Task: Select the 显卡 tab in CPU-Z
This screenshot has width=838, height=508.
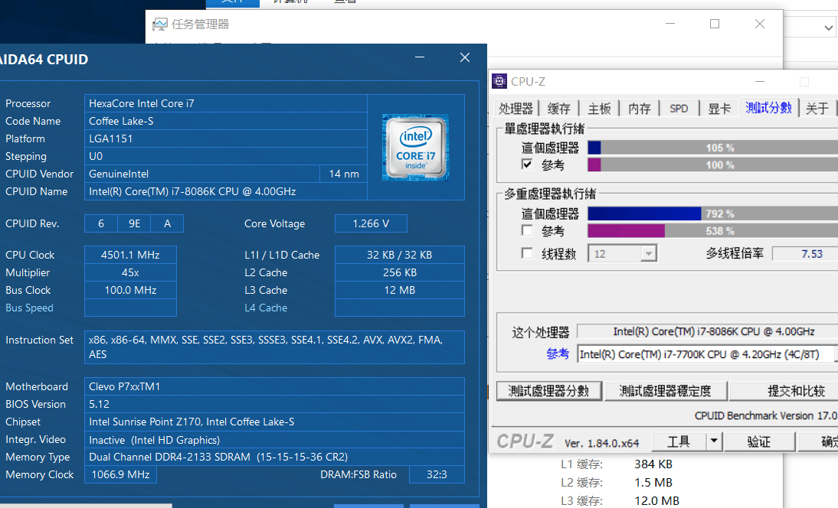Action: coord(719,109)
